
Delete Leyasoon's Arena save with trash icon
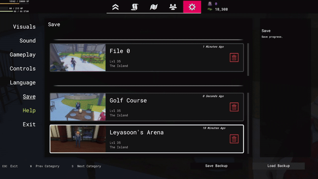point(234,139)
